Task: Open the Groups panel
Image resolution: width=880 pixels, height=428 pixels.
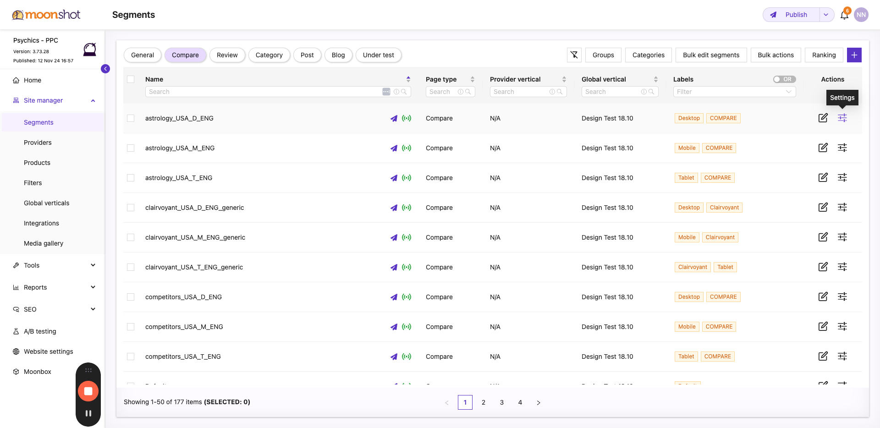Action: point(603,55)
